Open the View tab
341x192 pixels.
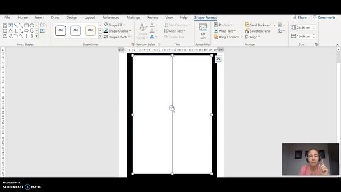click(169, 17)
